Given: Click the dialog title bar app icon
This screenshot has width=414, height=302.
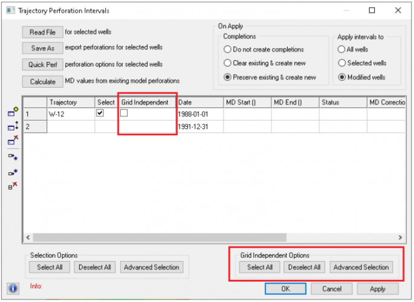Looking at the screenshot, I should coord(9,10).
